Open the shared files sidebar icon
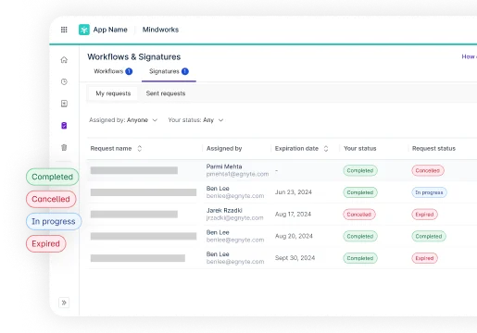This screenshot has height=333, width=477. (x=64, y=104)
